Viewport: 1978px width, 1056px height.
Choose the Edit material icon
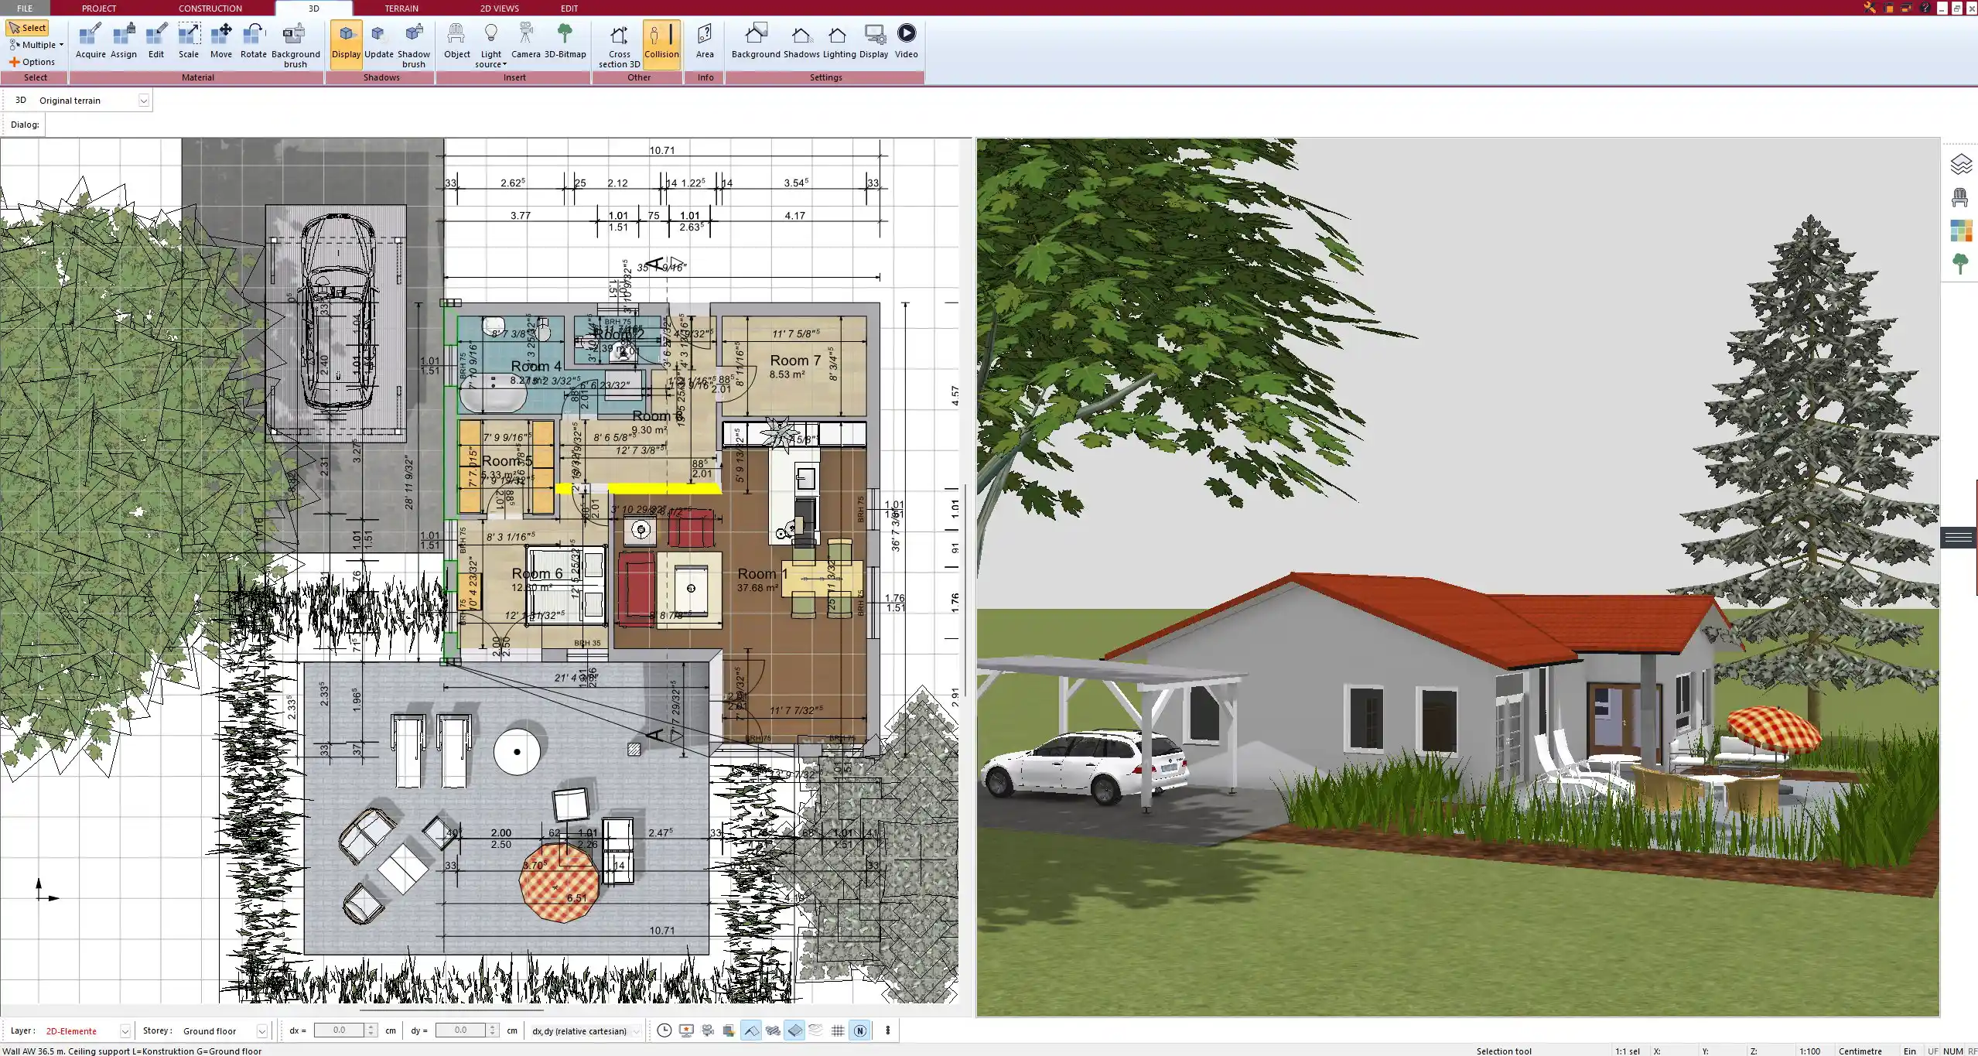tap(156, 42)
